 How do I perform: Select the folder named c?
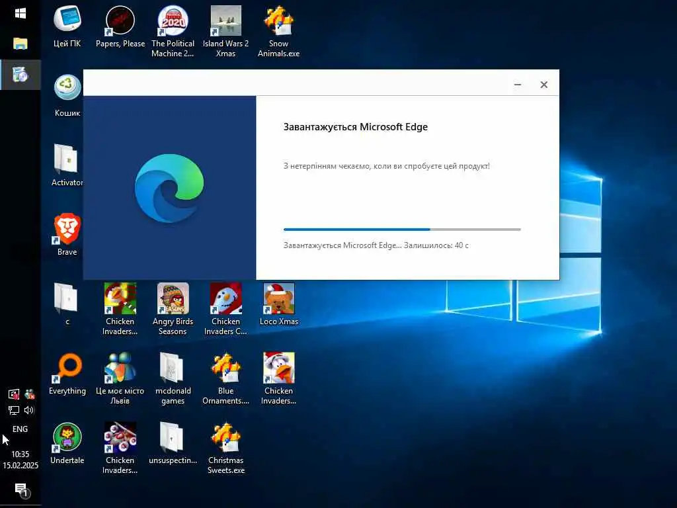tap(67, 304)
